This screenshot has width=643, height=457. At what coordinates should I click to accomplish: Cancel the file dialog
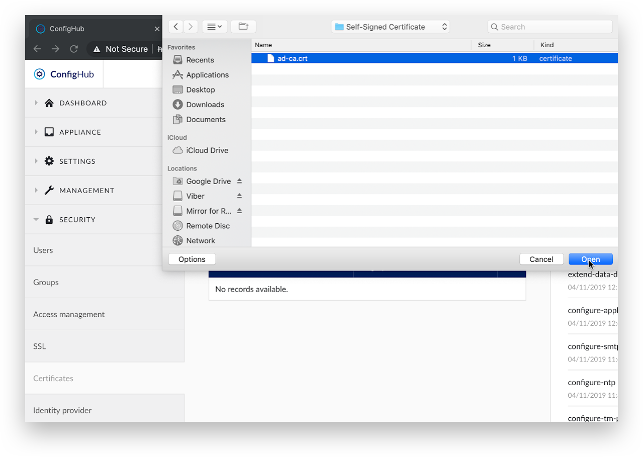541,259
